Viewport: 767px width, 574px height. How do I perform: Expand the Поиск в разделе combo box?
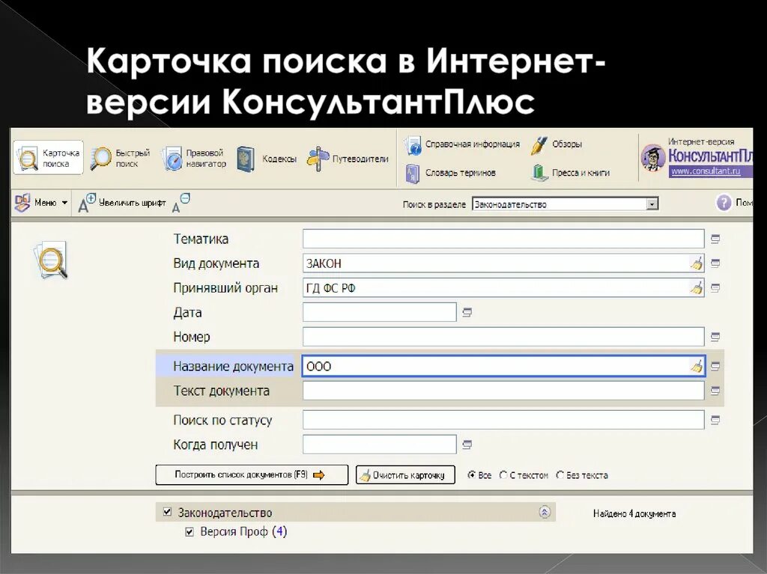click(652, 204)
